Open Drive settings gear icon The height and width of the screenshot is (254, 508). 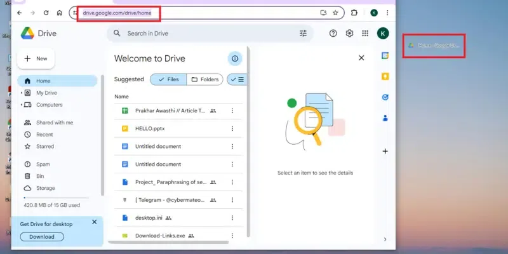click(349, 33)
